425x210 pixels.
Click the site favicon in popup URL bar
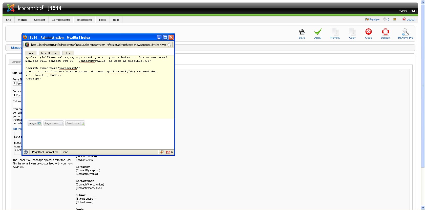coord(27,45)
